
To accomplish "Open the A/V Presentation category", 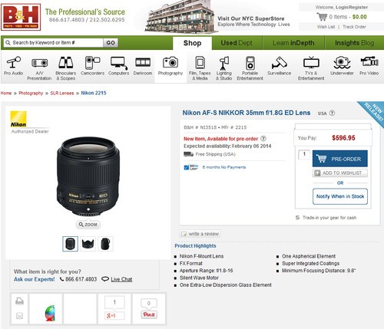I will coord(39,68).
